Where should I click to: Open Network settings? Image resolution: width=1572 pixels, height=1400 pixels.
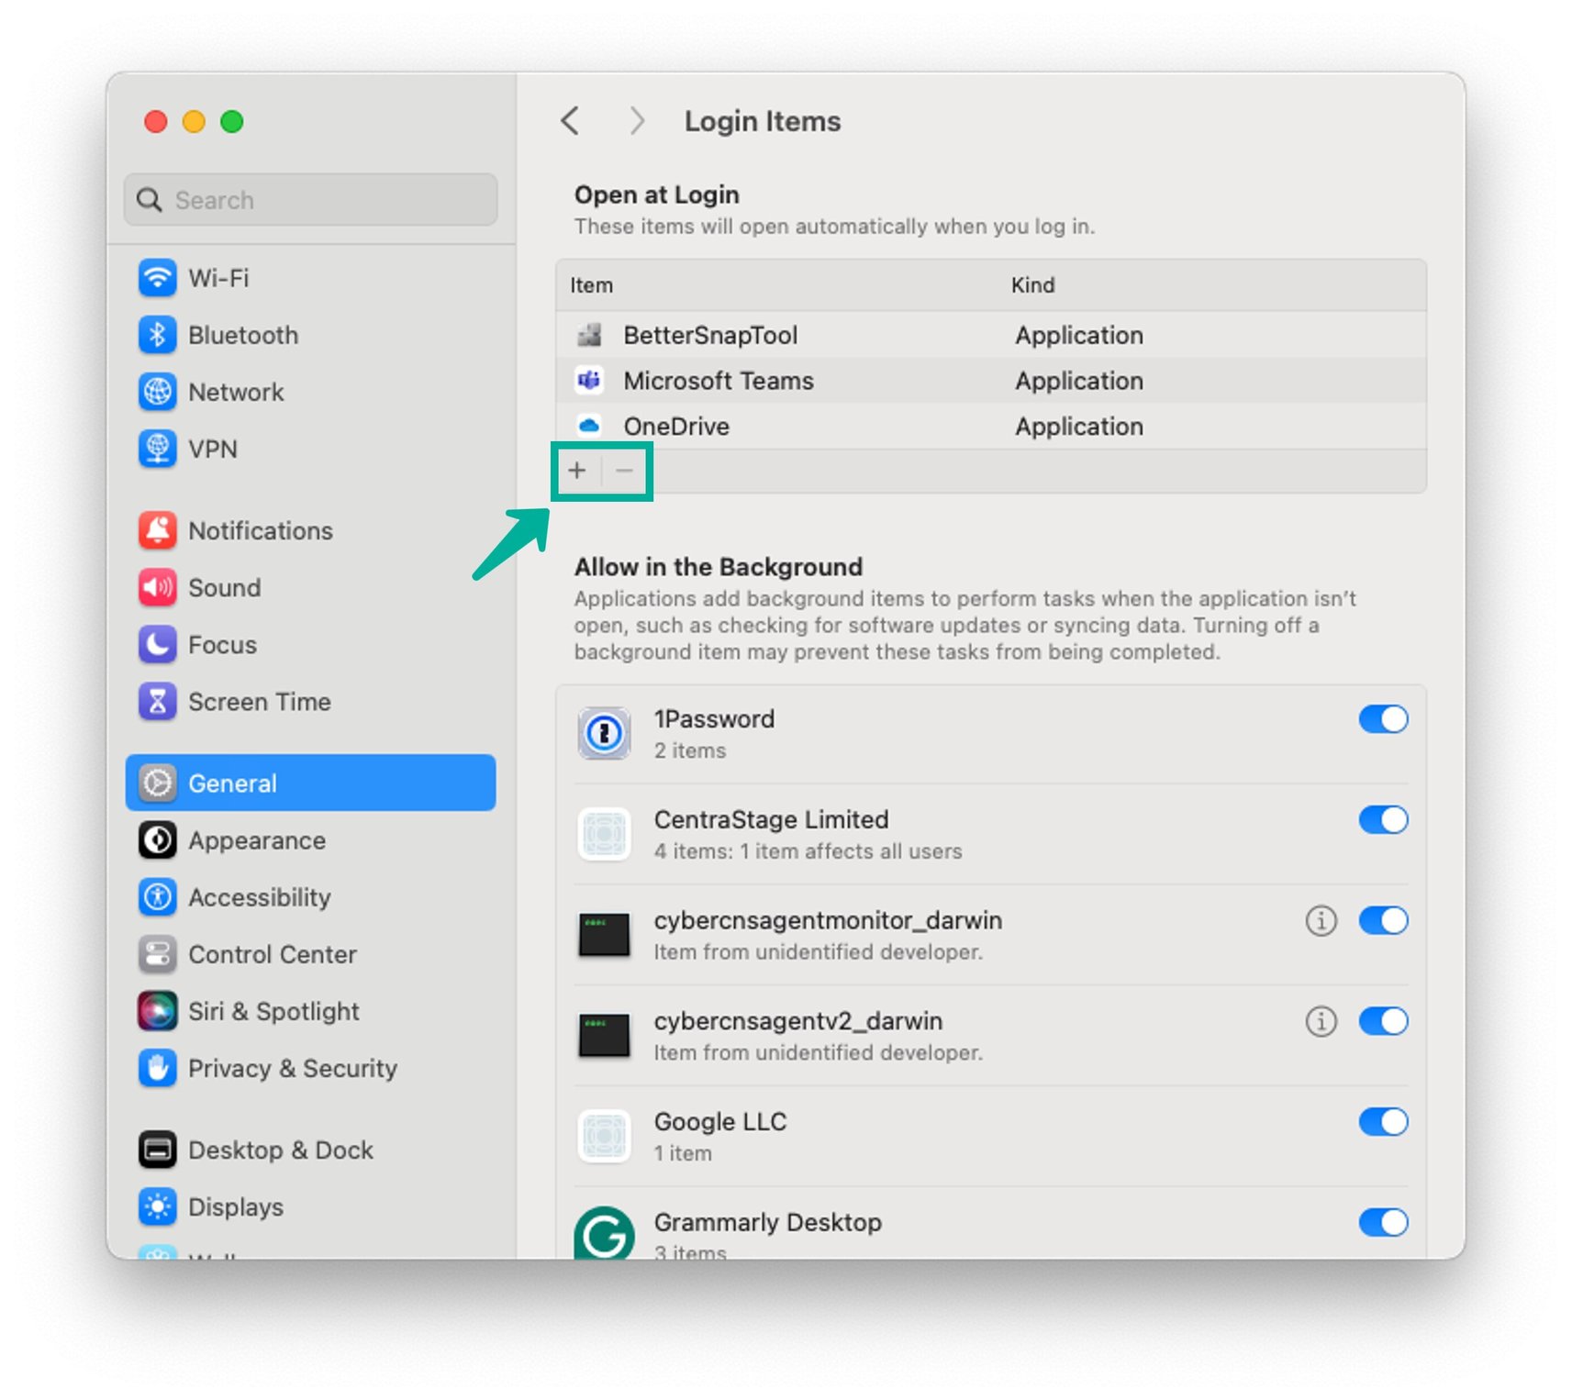coord(157,392)
